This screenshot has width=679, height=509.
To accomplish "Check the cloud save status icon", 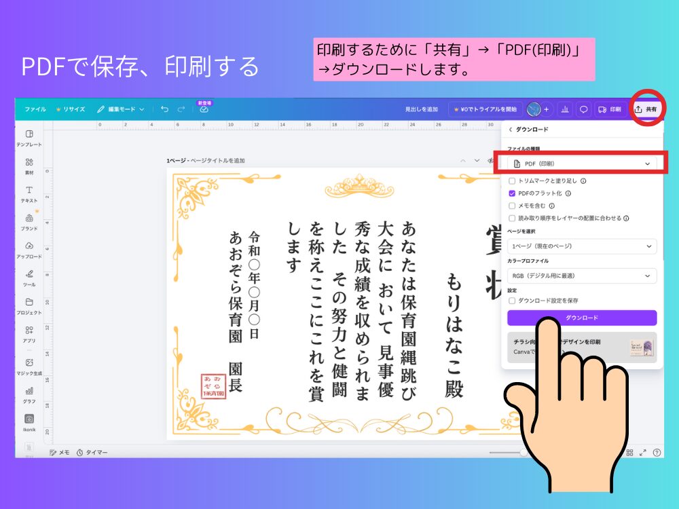I will point(204,109).
